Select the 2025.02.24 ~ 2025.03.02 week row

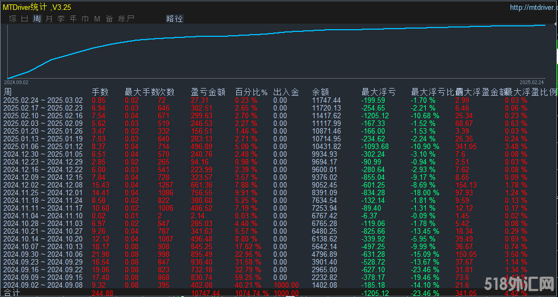43,101
